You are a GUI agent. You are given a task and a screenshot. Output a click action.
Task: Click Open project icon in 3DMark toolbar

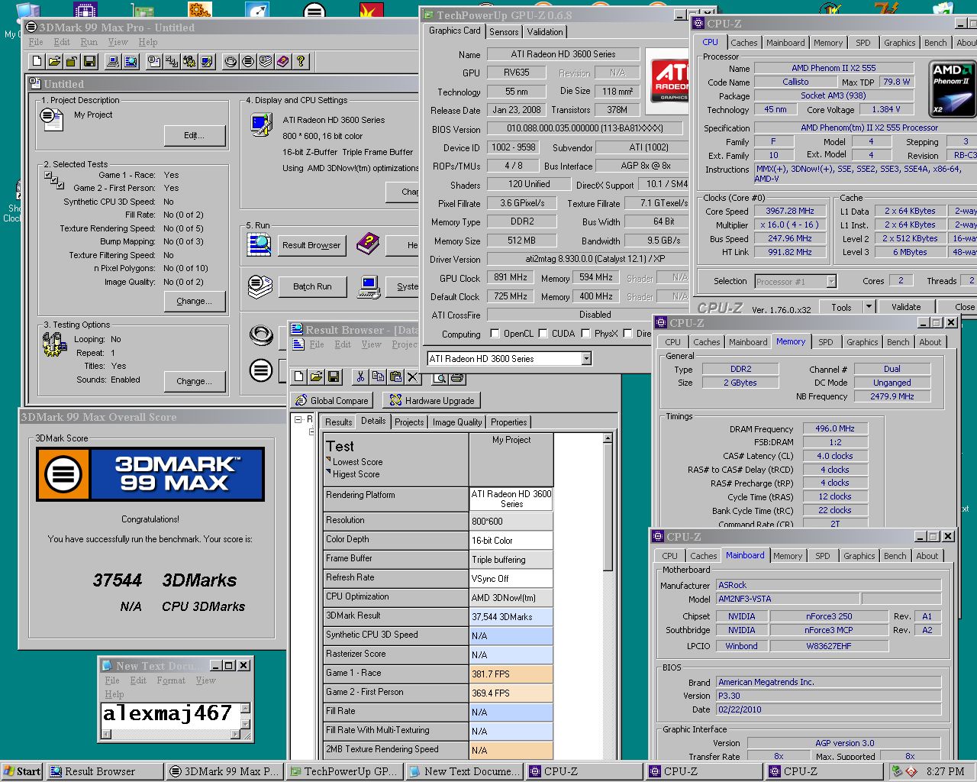54,61
